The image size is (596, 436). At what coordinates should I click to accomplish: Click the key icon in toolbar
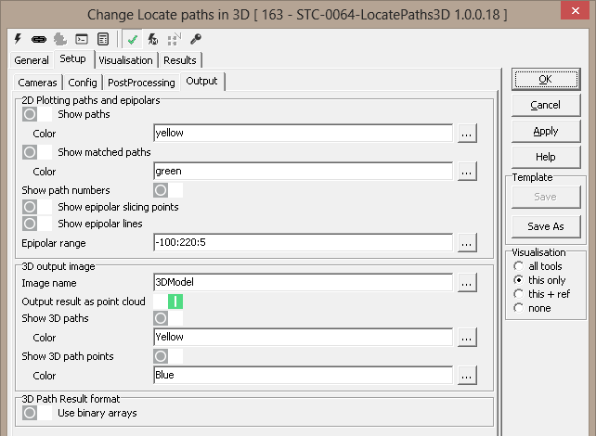(195, 40)
